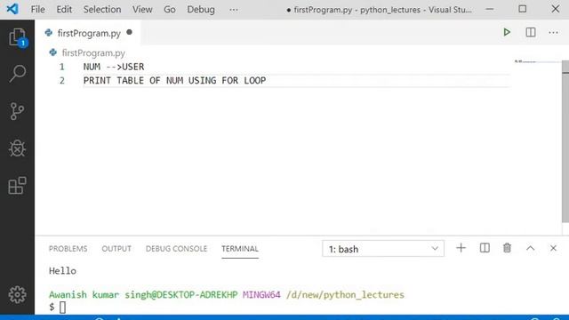The width and height of the screenshot is (569, 320).
Task: Click line 2 PRINT TABLE OF NUM text
Action: pyautogui.click(x=174, y=81)
